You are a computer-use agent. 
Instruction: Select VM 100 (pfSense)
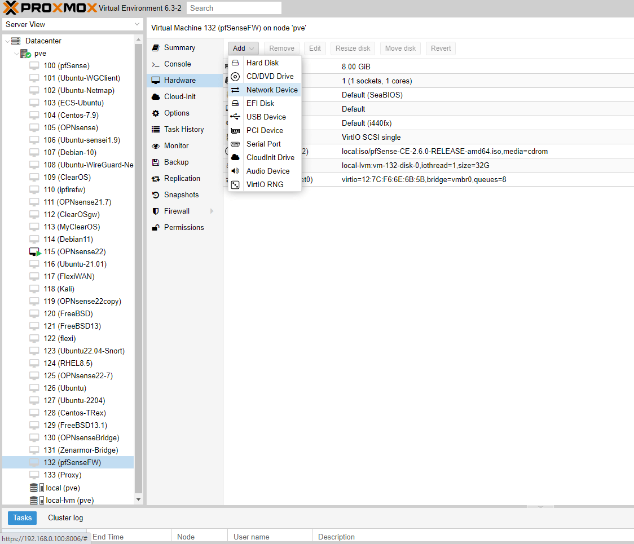67,65
